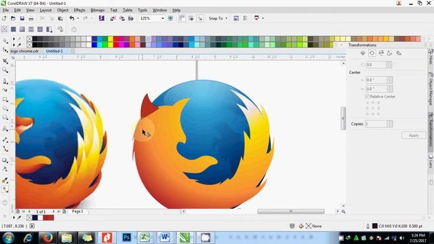434x244 pixels.
Task: Switch the docker to Position mode
Action: pos(363,53)
